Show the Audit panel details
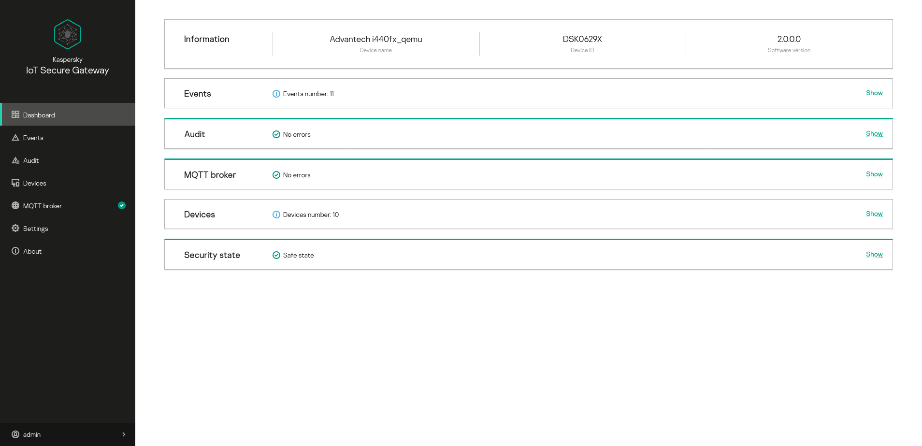The image size is (922, 446). [x=874, y=133]
